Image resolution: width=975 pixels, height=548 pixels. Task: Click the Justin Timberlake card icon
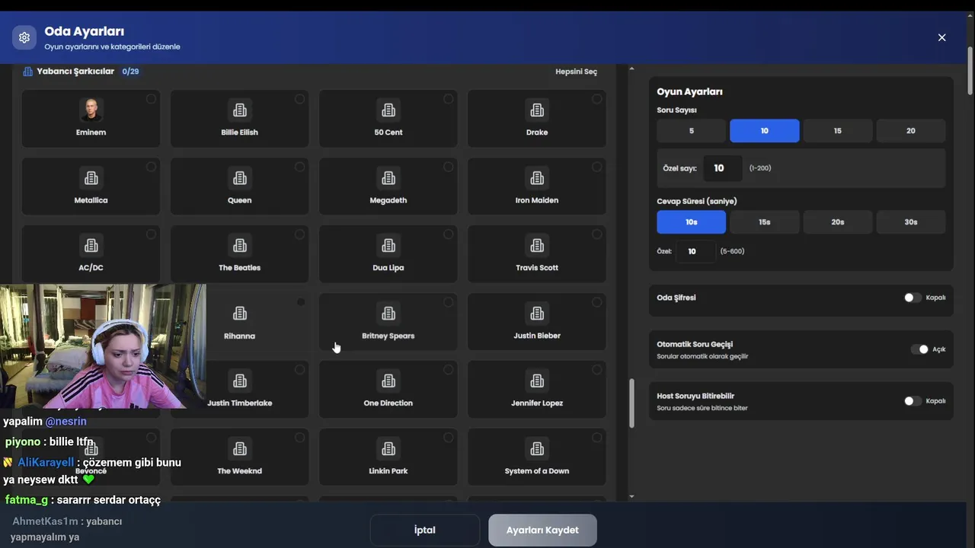click(x=240, y=381)
